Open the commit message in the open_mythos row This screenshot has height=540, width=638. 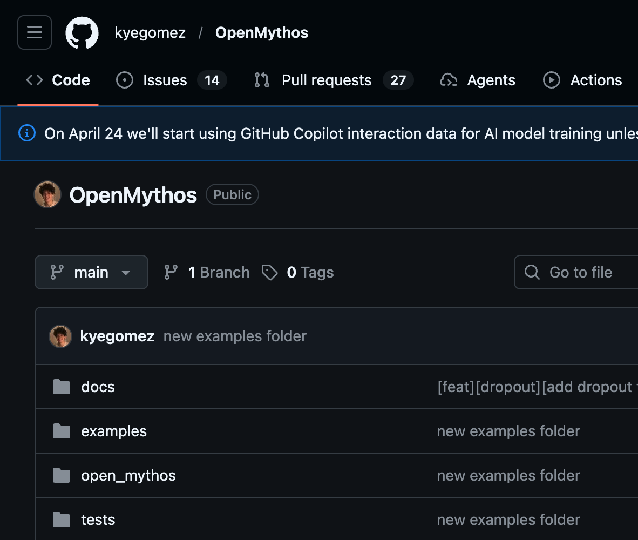point(508,475)
